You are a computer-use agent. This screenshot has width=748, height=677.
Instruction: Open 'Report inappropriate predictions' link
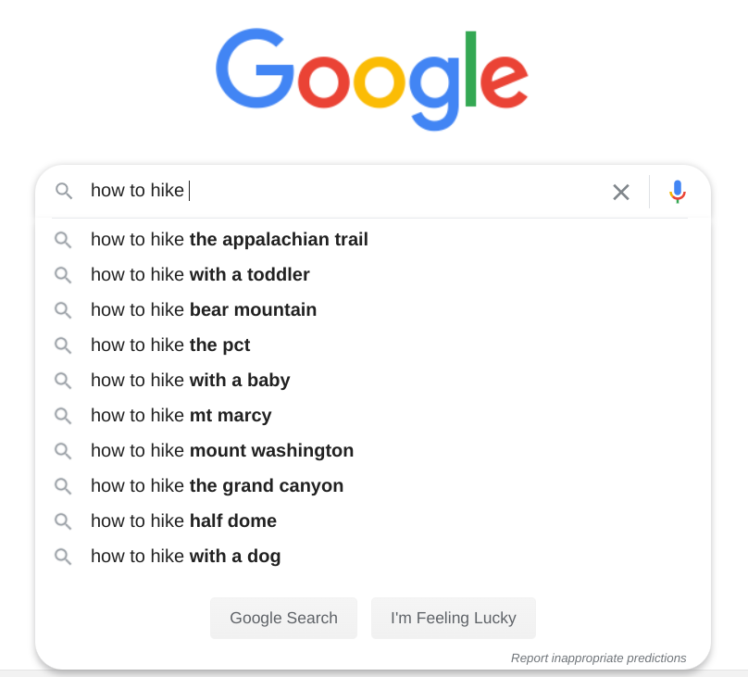(598, 658)
